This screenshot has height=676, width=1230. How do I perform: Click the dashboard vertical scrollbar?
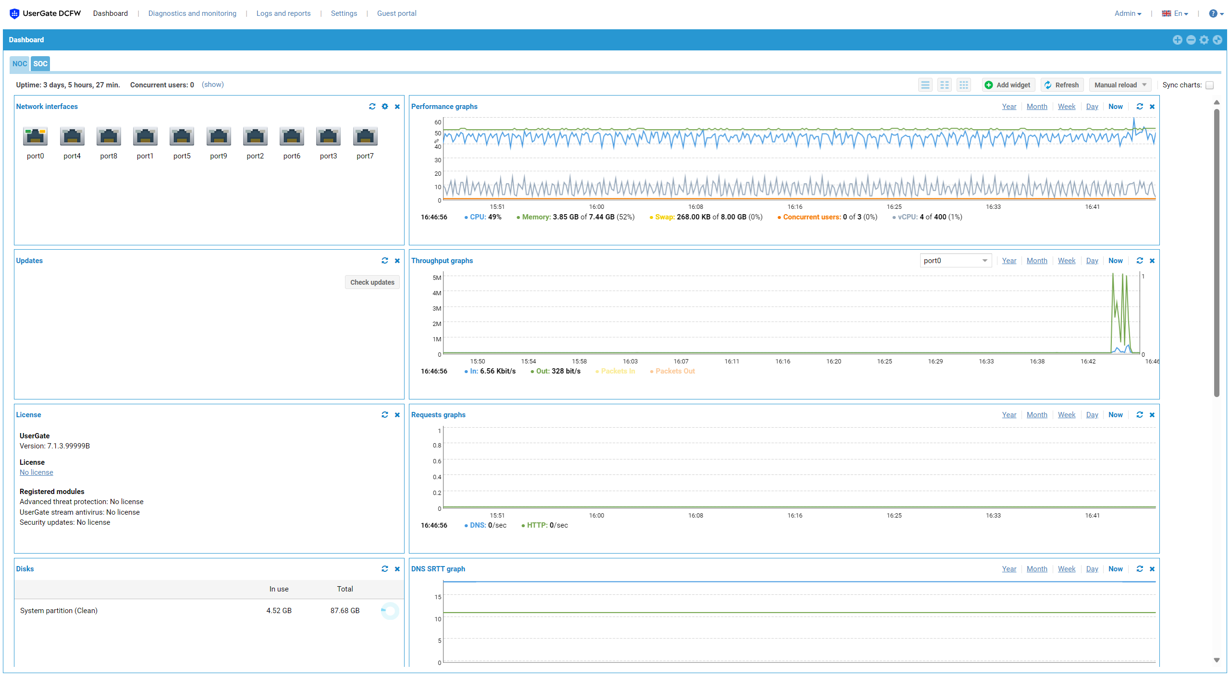(x=1217, y=252)
